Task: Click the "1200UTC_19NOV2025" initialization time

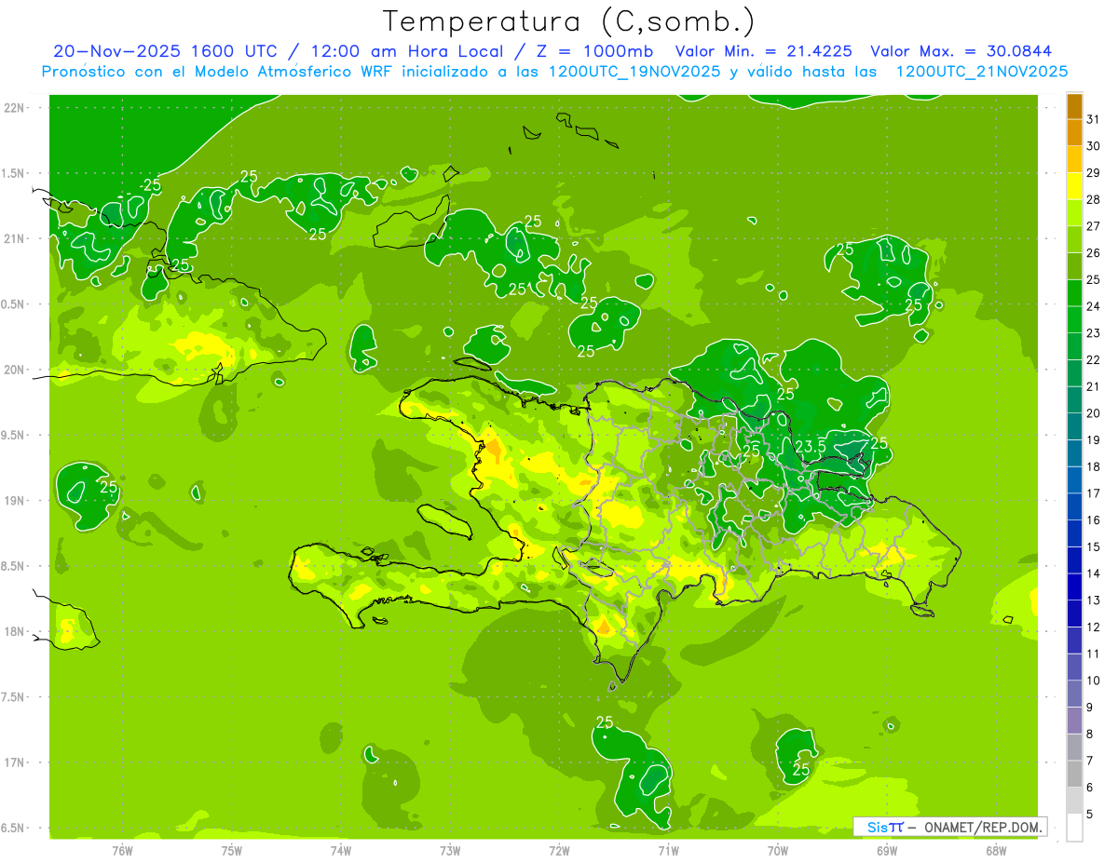Action: pos(634,72)
